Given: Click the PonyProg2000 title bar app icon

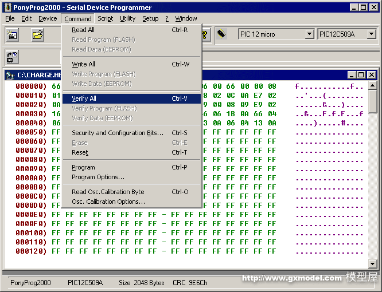Looking at the screenshot, I should (x=7, y=7).
